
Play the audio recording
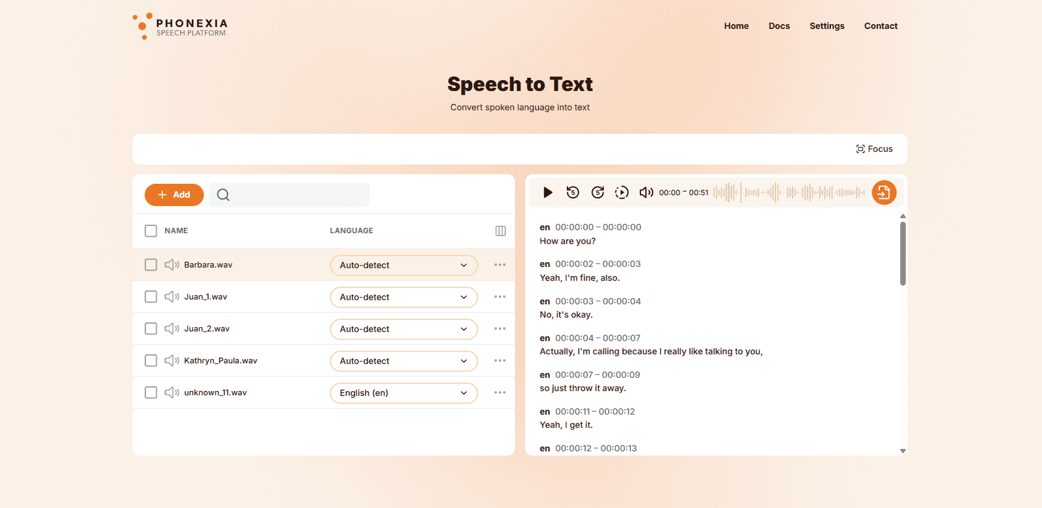[548, 192]
